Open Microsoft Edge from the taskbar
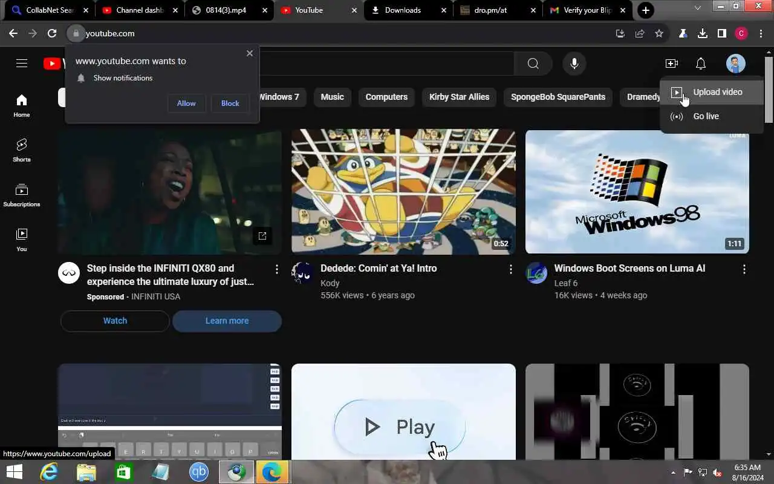 click(x=272, y=472)
